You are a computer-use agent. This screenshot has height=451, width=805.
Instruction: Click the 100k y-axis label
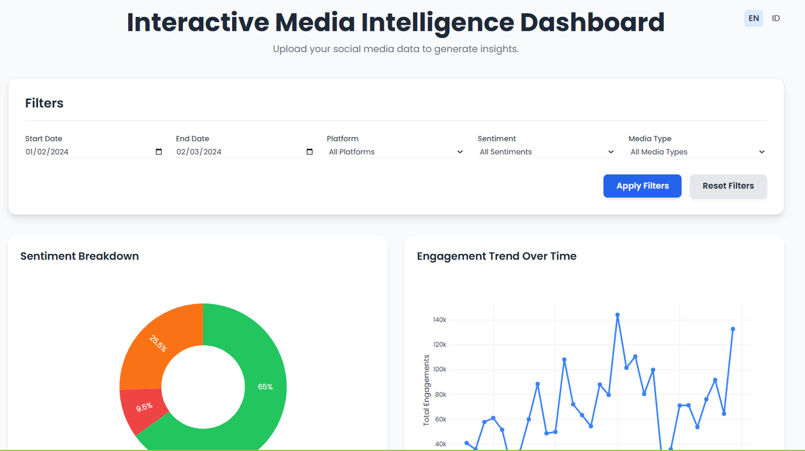pyautogui.click(x=439, y=369)
